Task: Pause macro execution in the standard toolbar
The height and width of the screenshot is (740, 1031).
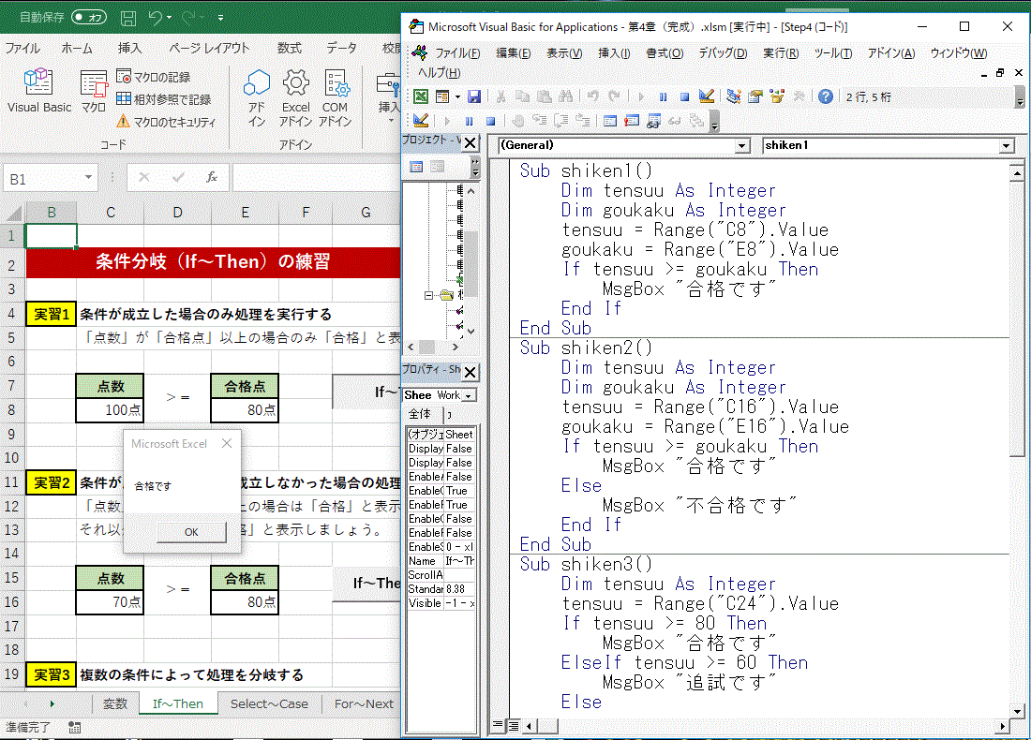Action: (663, 96)
